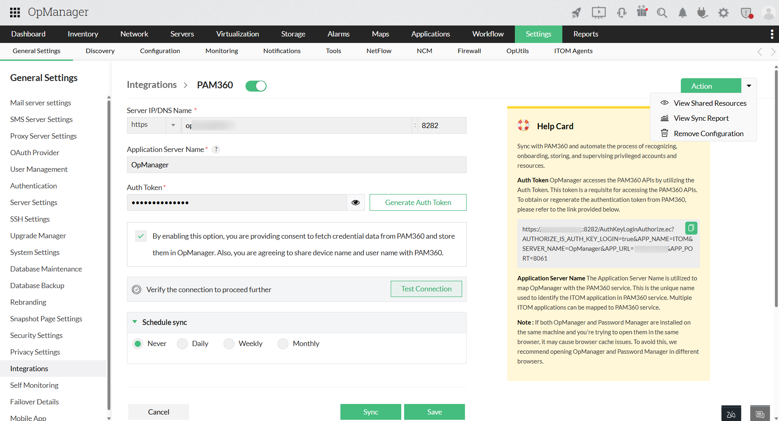Viewport: 779px width, 421px height.
Task: Go to next settings tabs arrow
Action: [x=773, y=51]
